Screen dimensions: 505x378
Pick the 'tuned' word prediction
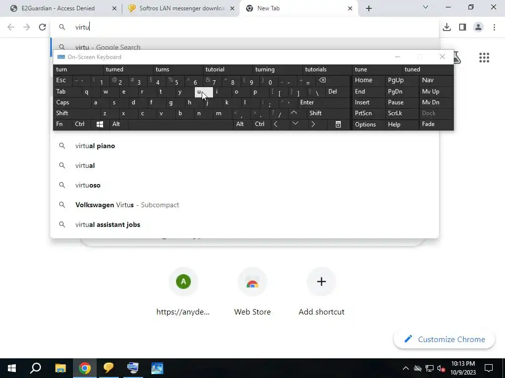[428, 69]
